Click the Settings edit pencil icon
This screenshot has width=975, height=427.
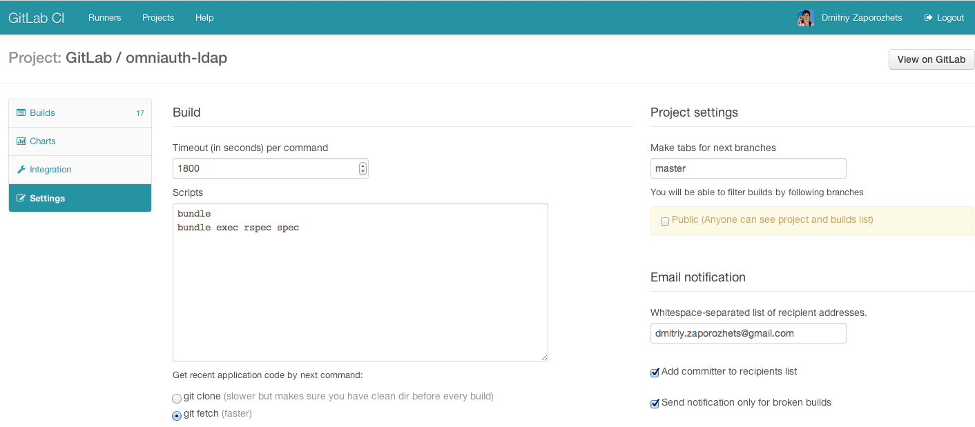coord(21,199)
